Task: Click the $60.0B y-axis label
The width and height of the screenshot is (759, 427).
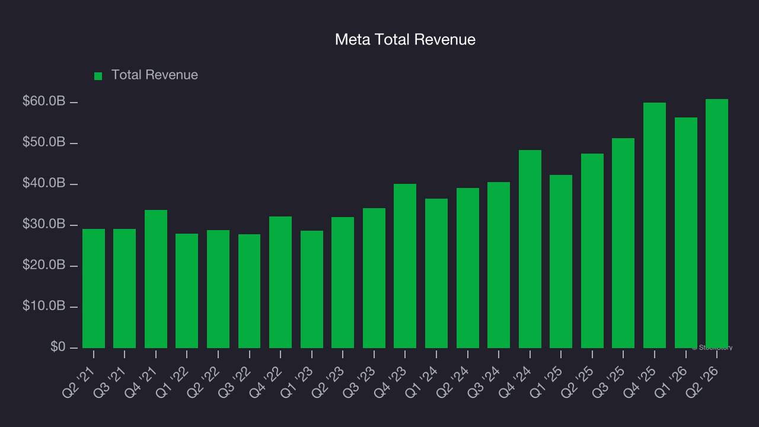Action: [x=43, y=102]
